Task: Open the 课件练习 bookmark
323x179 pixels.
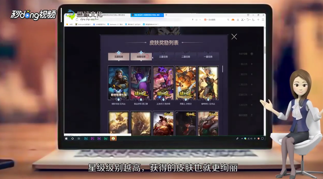Action: (133, 24)
